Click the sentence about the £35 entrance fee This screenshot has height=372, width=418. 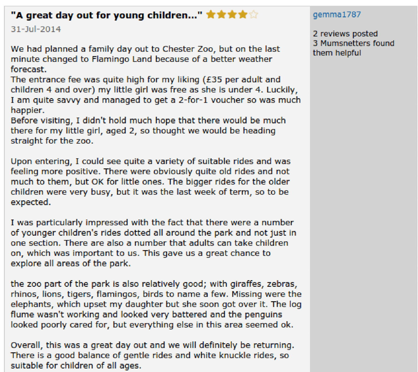(154, 85)
